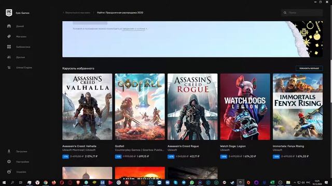Click title text 'Assassin's Creed Rogue'
Image resolution: width=332 pixels, height=186 pixels.
pos(183,146)
